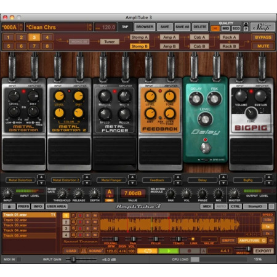Click the Clean Chrs preset name arrows
The height and width of the screenshot is (277, 277).
point(90,27)
